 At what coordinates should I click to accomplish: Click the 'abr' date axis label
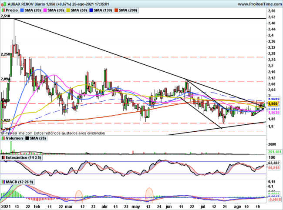click(x=104, y=207)
